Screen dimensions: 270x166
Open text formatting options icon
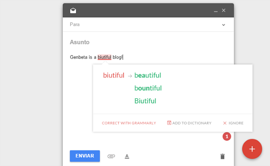pos(127,156)
